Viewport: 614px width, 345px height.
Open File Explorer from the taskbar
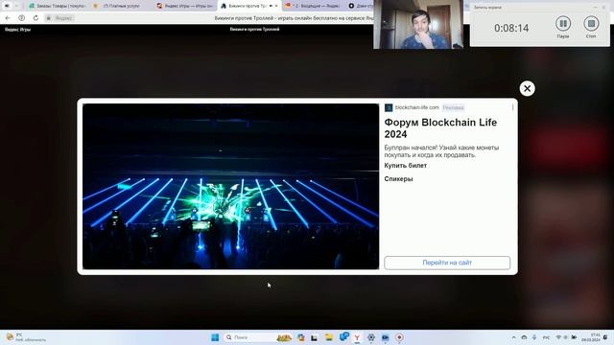pyautogui.click(x=328, y=337)
